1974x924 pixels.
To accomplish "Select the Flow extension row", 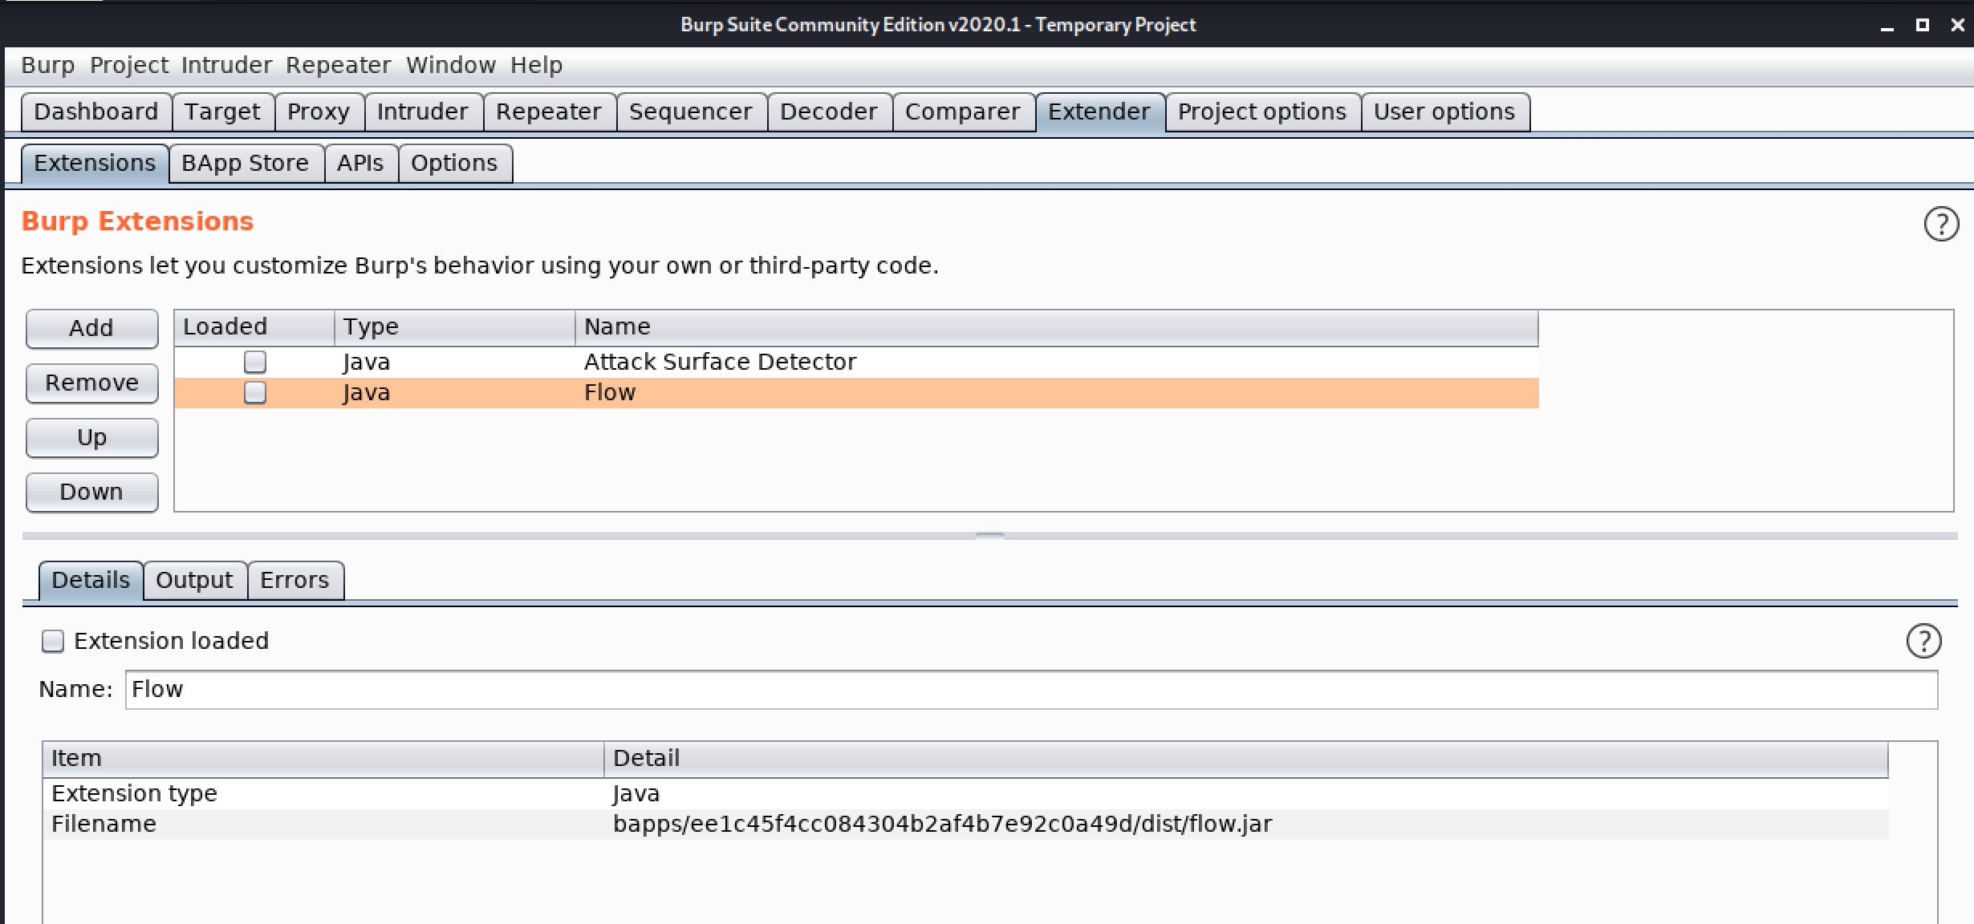I will click(x=856, y=393).
